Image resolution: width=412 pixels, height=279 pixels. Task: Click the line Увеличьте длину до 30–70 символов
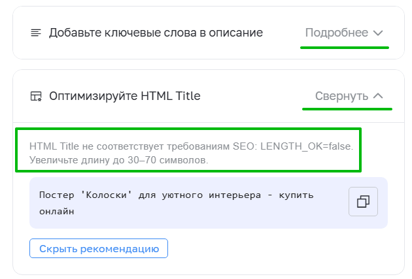118,160
